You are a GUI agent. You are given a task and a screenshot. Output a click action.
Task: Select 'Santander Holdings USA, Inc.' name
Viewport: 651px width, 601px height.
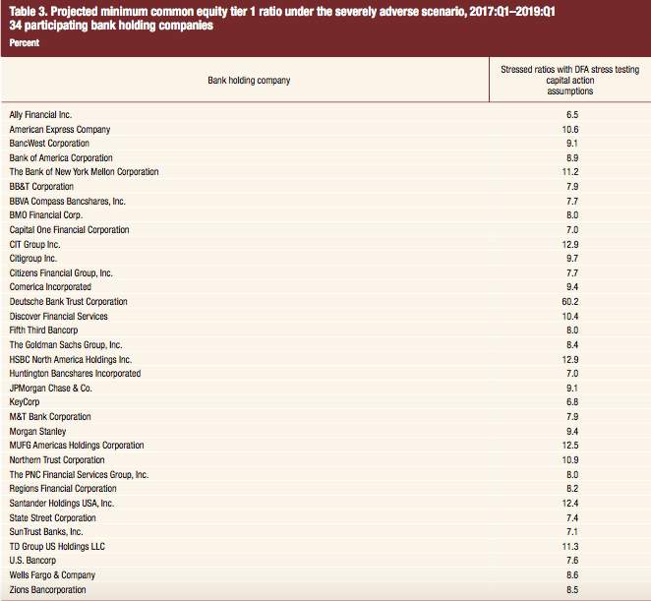tap(61, 503)
